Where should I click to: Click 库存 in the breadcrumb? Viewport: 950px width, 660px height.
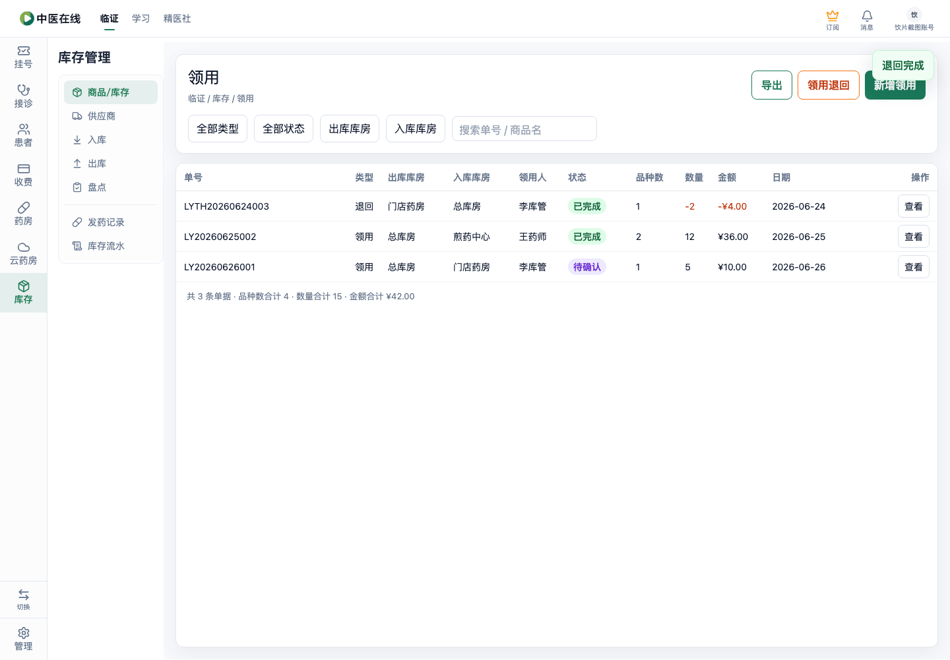point(221,98)
